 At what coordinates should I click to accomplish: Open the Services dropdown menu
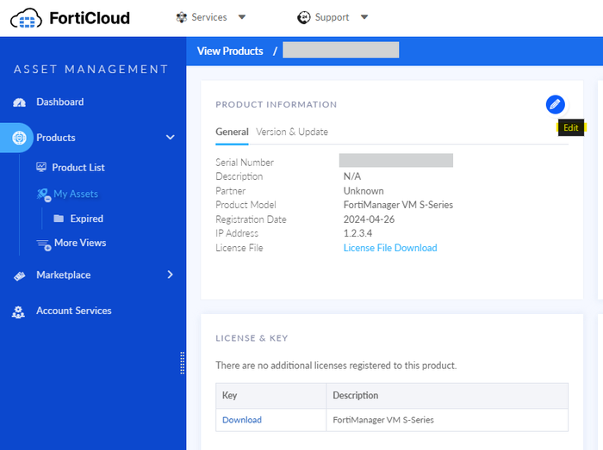[210, 17]
